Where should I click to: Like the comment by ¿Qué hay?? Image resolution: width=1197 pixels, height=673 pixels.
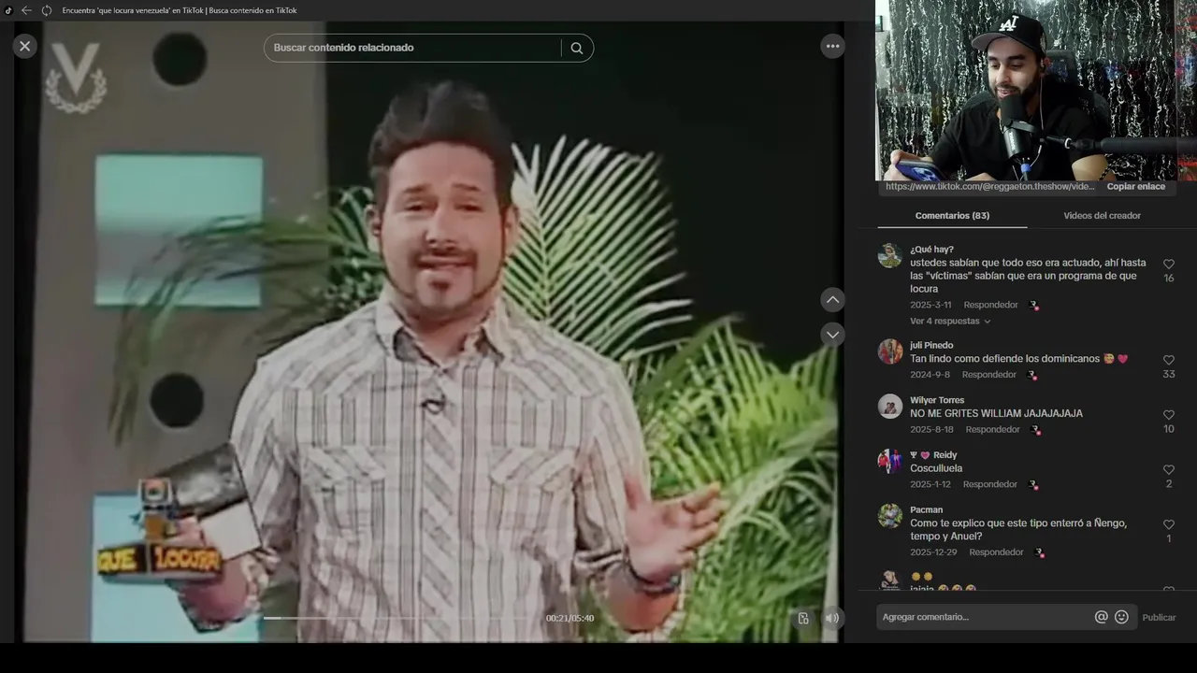click(x=1168, y=265)
